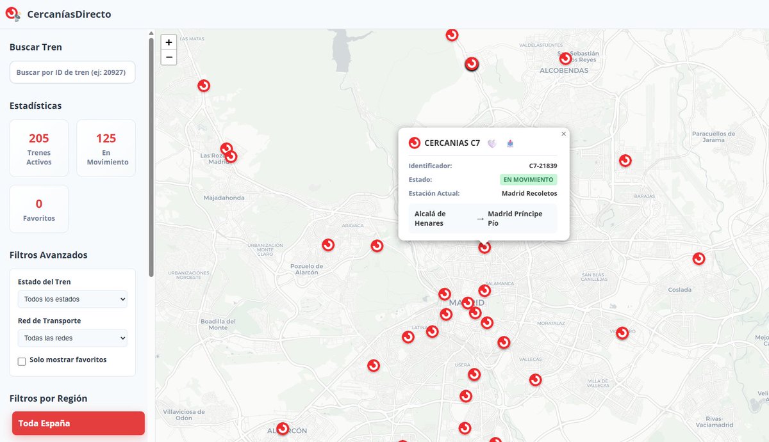Select the train marker at Salamanca label
Viewport: 769px width, 442px height.
[x=484, y=290]
